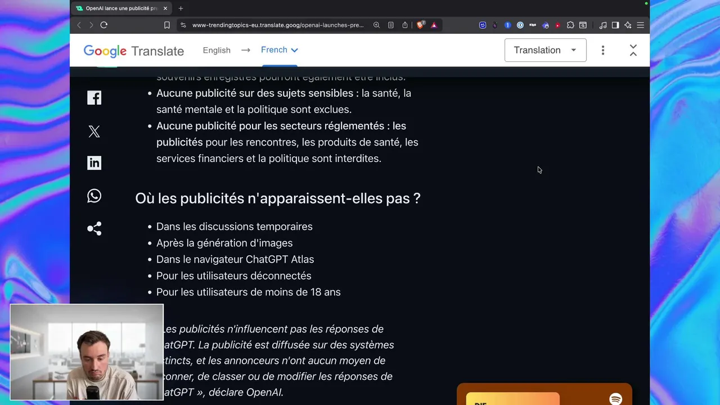Share article on X

coord(94,131)
